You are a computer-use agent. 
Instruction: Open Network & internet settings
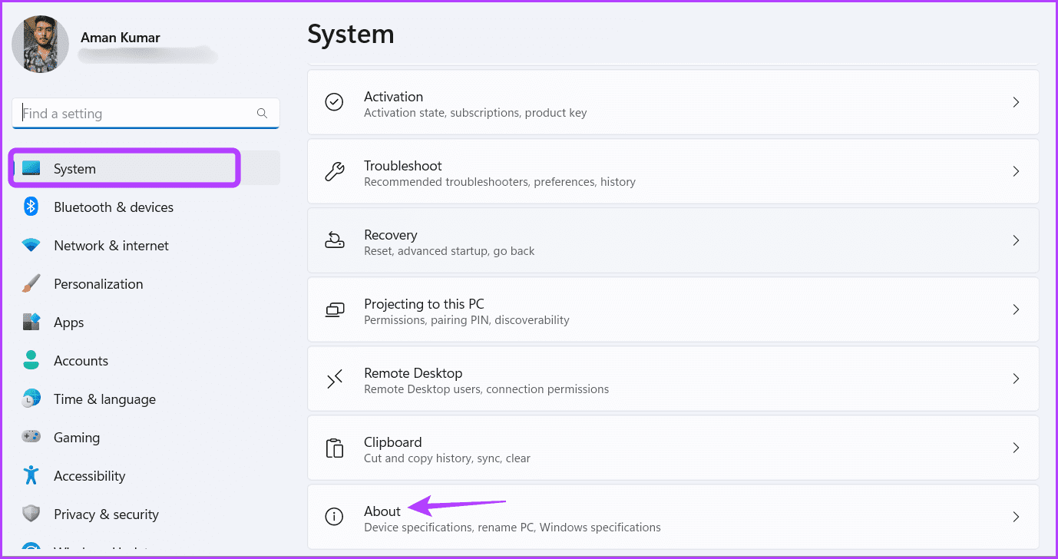(146, 246)
